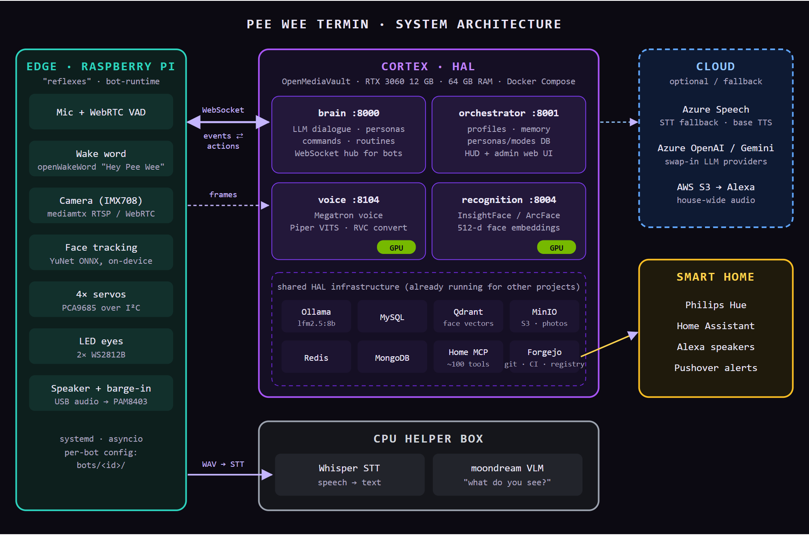This screenshot has width=809, height=535.
Task: Select the WAV → STT label
Action: 223,464
